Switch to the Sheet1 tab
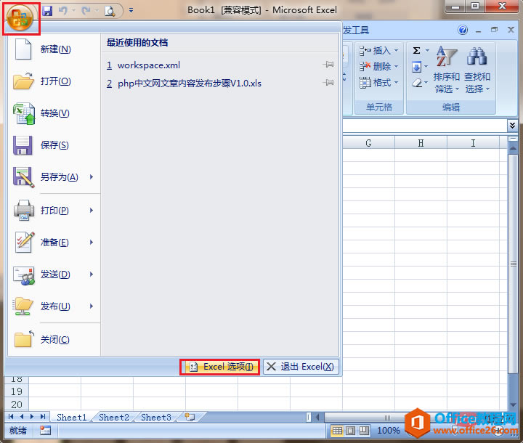The width and height of the screenshot is (523, 443). pyautogui.click(x=71, y=418)
